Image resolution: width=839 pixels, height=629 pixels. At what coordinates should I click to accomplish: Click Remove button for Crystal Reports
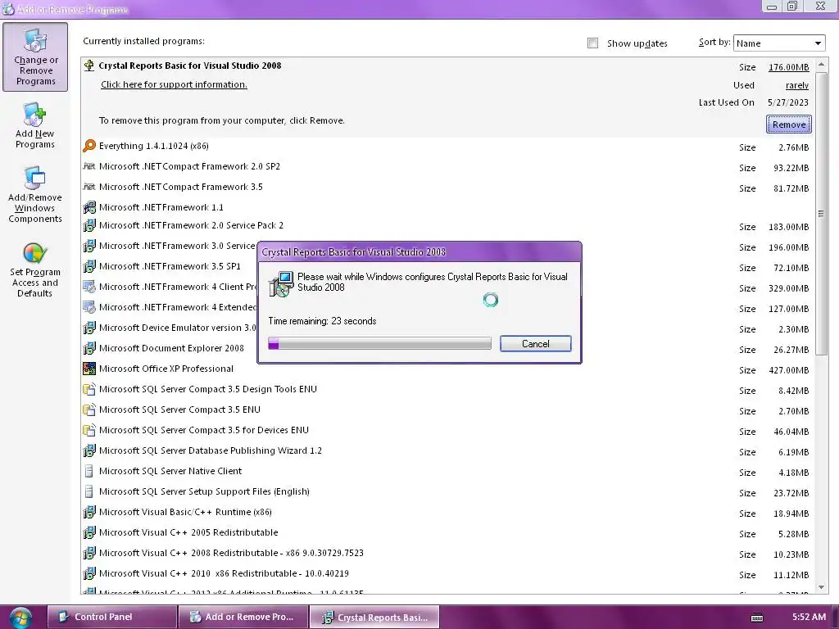(789, 124)
